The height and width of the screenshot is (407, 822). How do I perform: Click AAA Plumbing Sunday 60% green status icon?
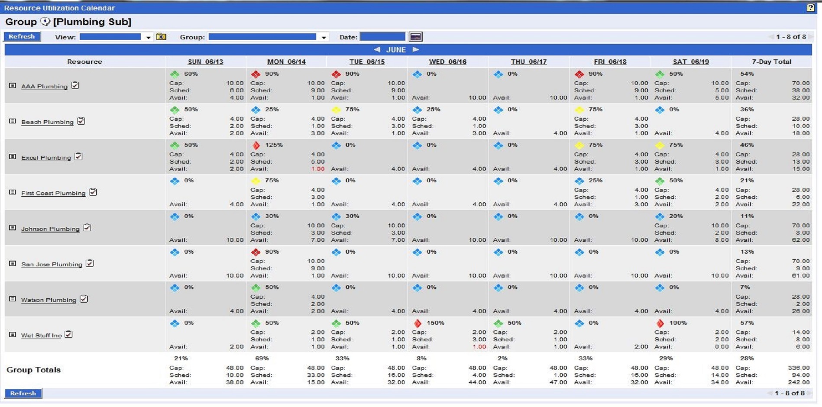pos(175,74)
